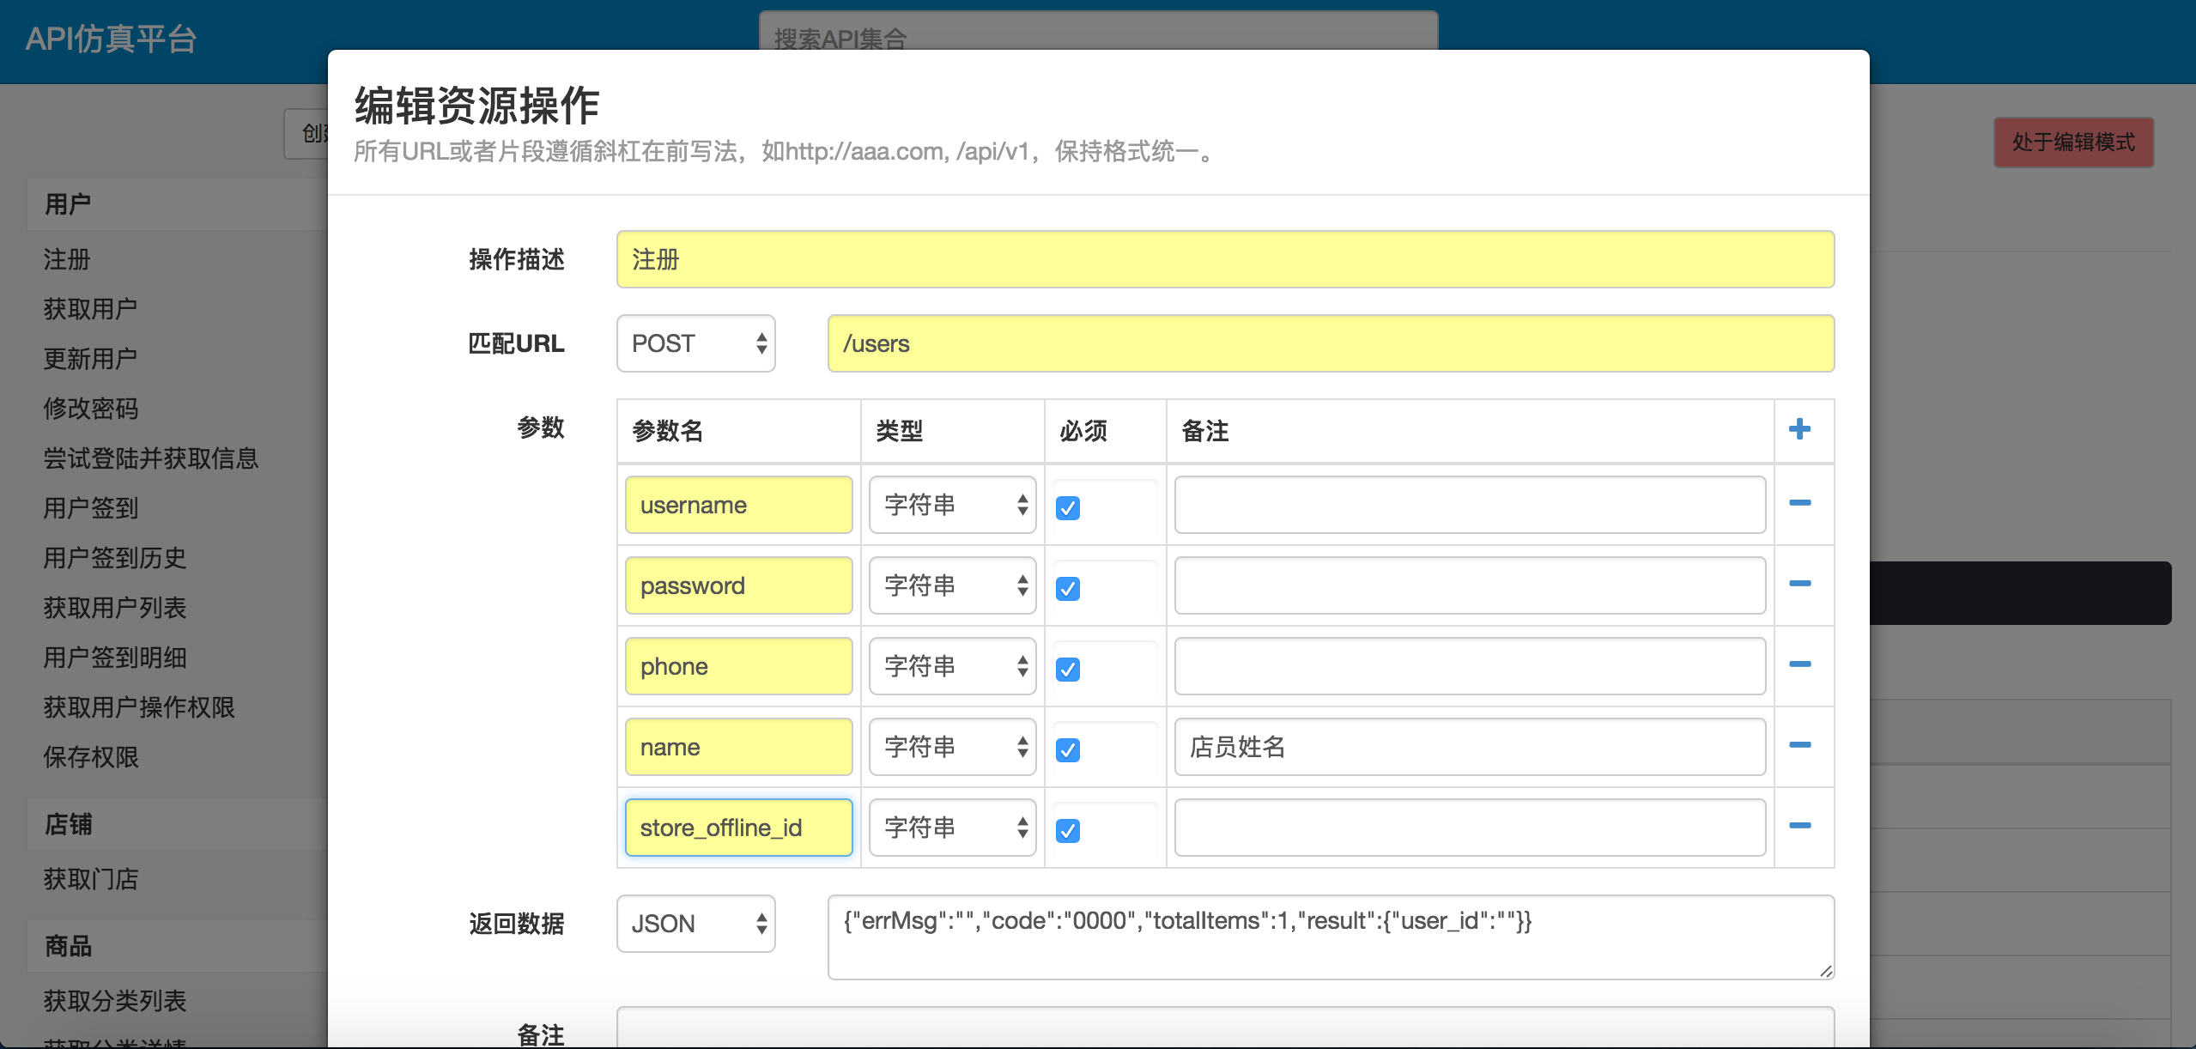
Task: Toggle required checkbox for phone
Action: coord(1068,670)
